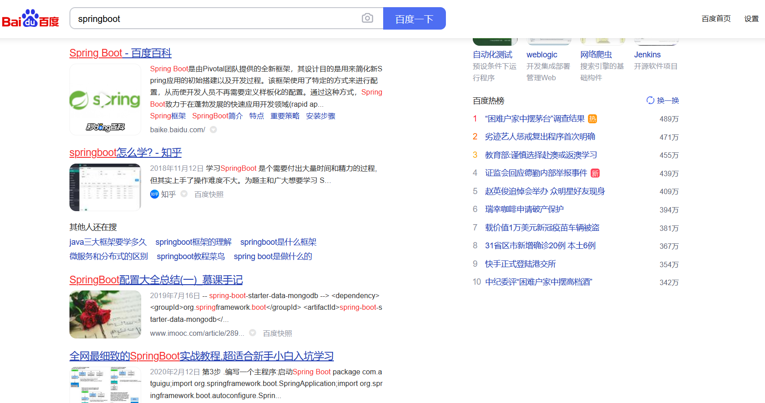This screenshot has height=403, width=765.
Task: Open the 重要策略 sublink
Action: pos(285,116)
